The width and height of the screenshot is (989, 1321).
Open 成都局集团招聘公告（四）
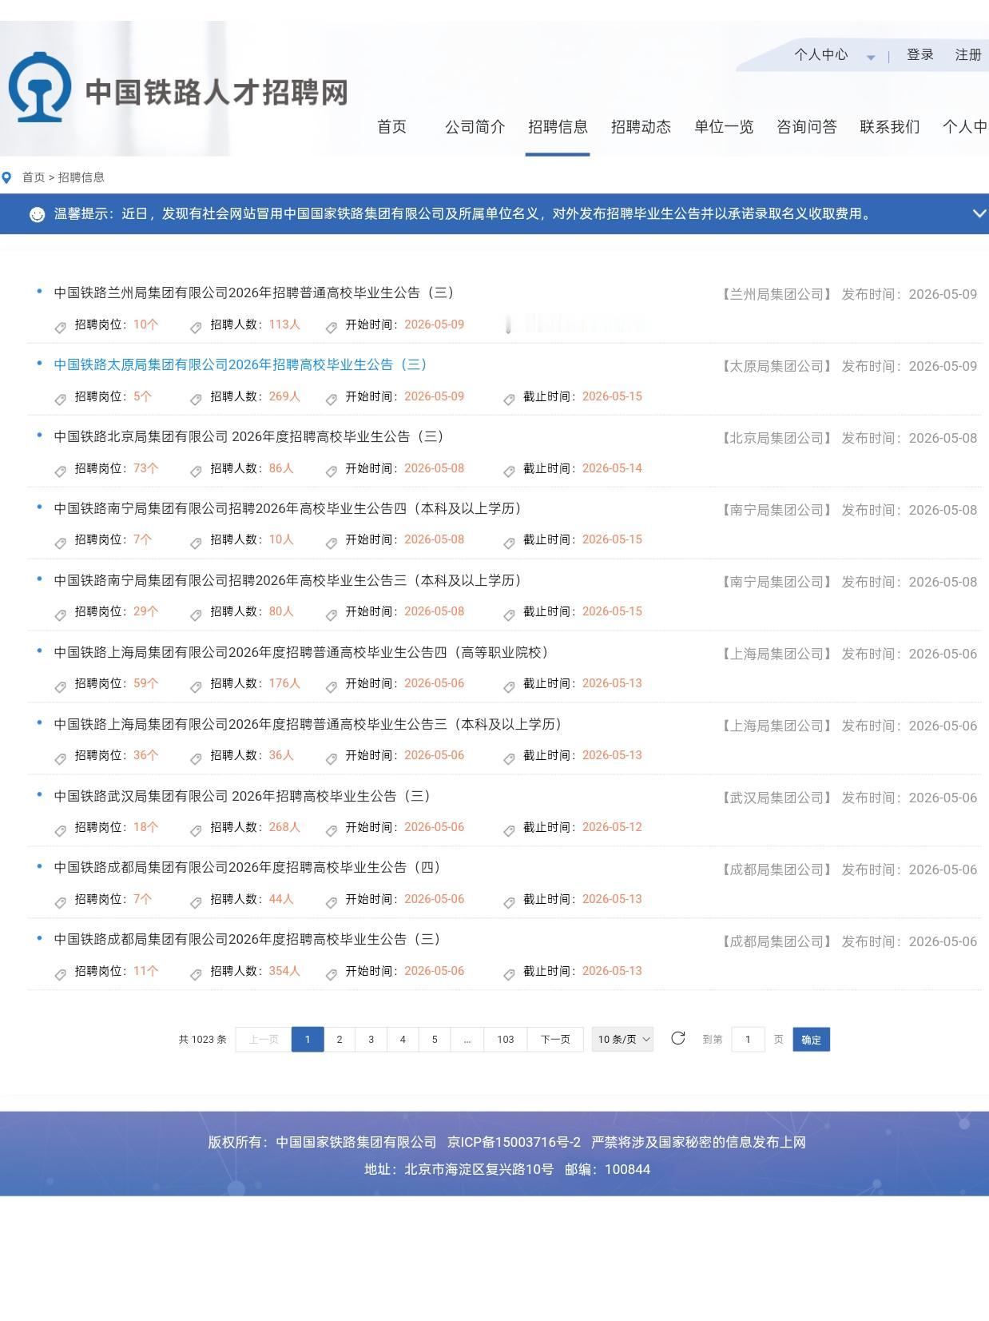click(x=247, y=867)
